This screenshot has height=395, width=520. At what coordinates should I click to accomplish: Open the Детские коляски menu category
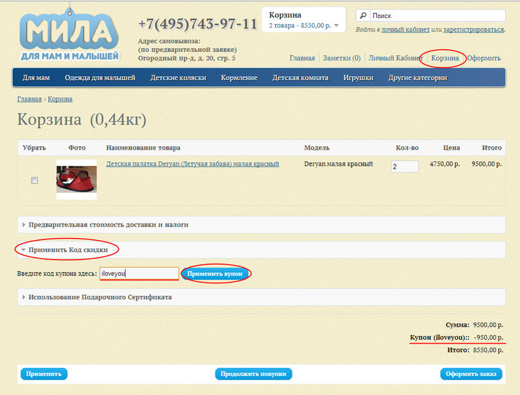click(178, 78)
